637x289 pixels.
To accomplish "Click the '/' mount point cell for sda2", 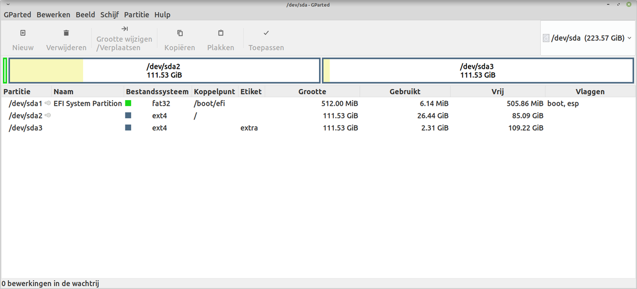I will [x=196, y=115].
